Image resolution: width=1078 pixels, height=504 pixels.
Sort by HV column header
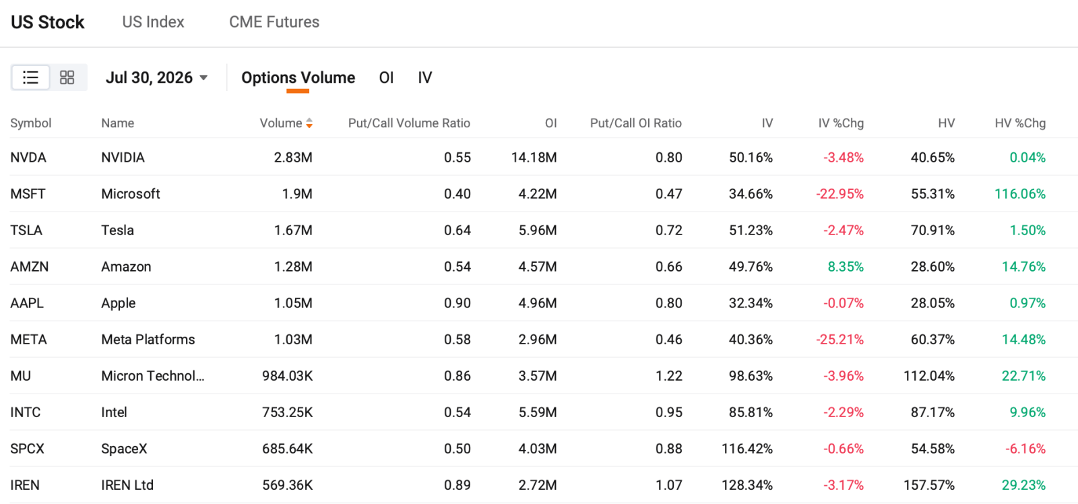[x=946, y=123]
